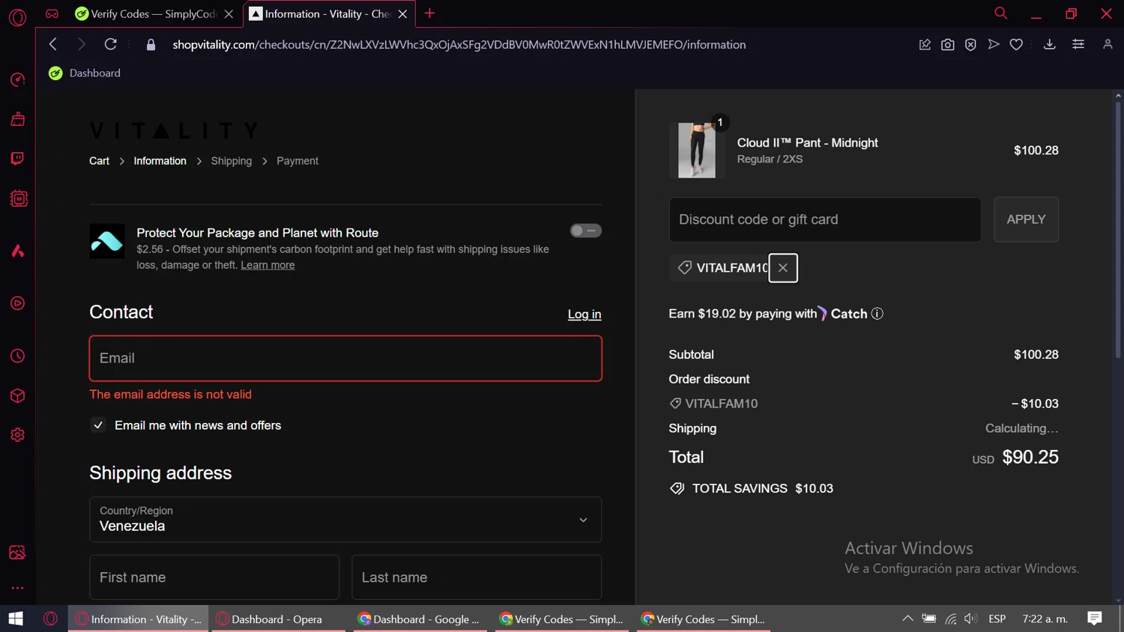This screenshot has width=1124, height=632.
Task: Open the downloads panel
Action: point(1050,45)
